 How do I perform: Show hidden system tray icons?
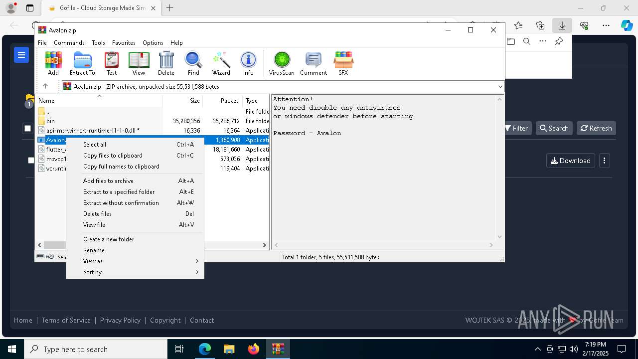point(537,349)
